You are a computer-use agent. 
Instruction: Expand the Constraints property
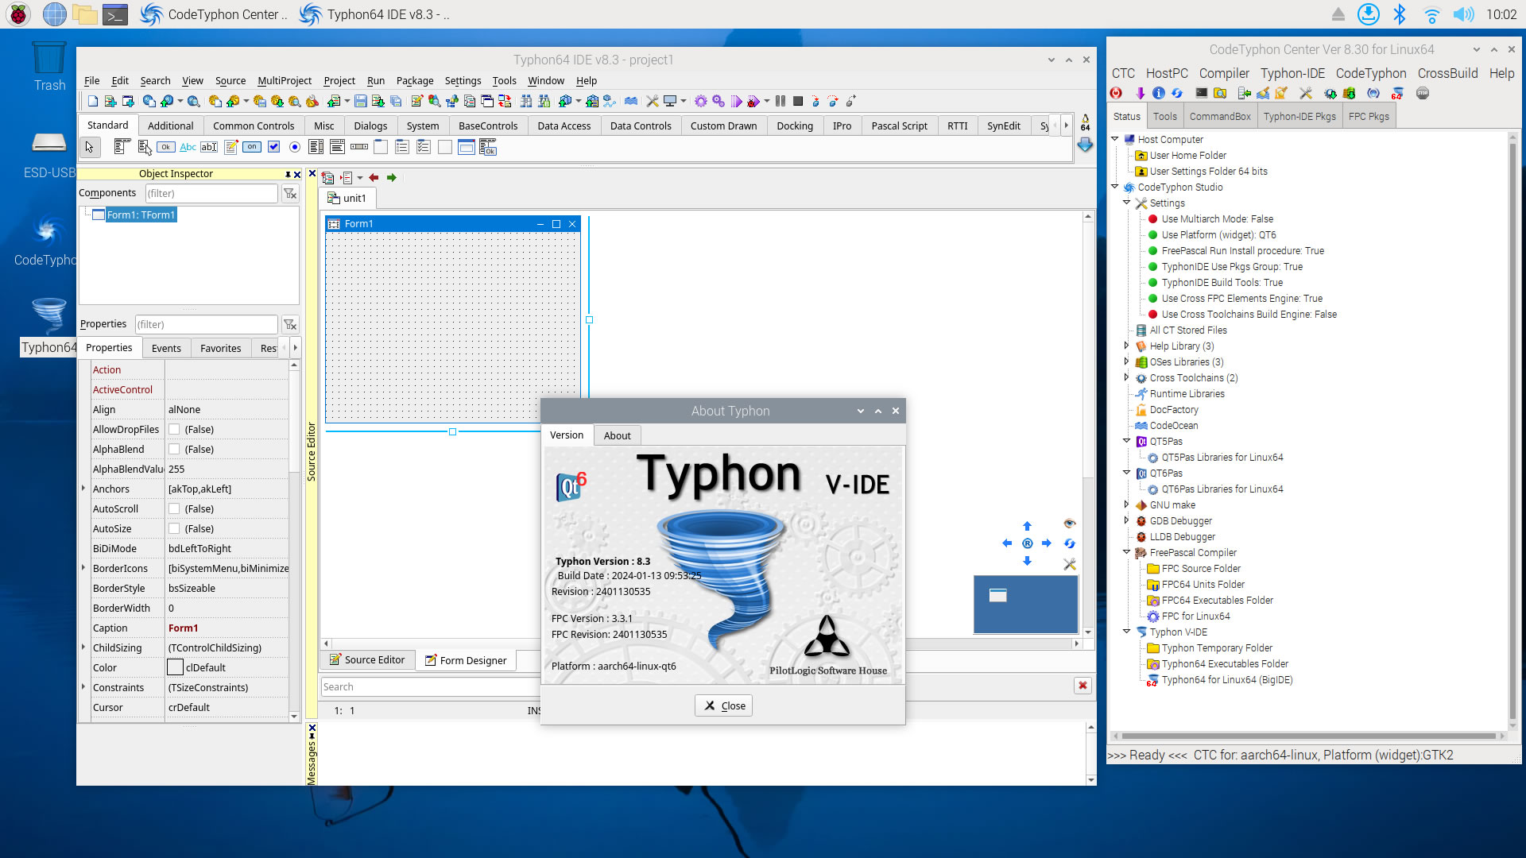click(83, 687)
